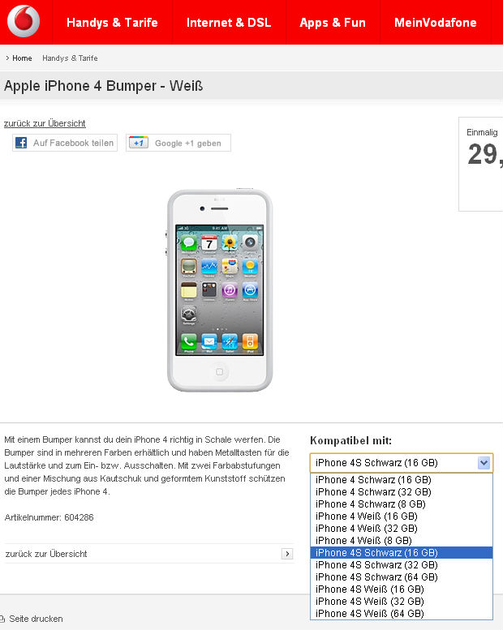Click Auf Facebook teilen button
503x630 pixels.
[x=65, y=143]
